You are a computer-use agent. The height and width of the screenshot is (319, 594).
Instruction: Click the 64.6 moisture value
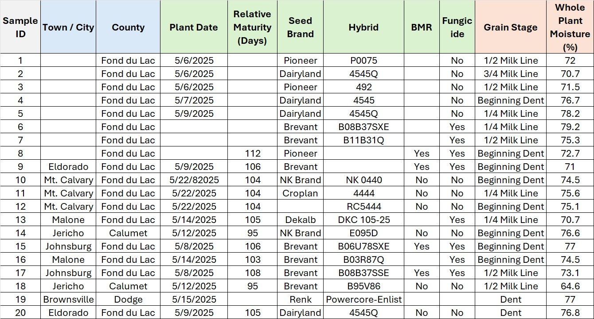click(570, 286)
